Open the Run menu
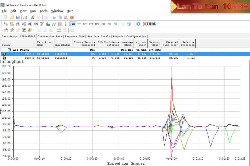This screenshot has height=166, width=250. tap(33, 11)
